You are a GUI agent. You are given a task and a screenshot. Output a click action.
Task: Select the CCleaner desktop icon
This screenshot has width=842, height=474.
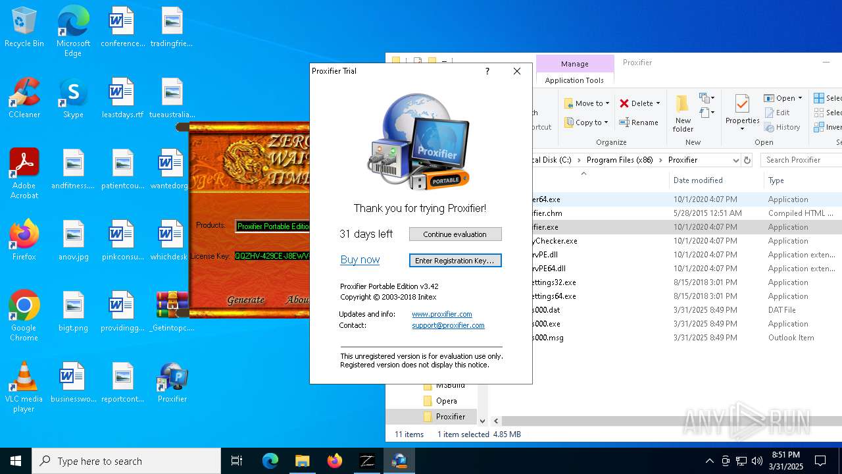(x=24, y=99)
